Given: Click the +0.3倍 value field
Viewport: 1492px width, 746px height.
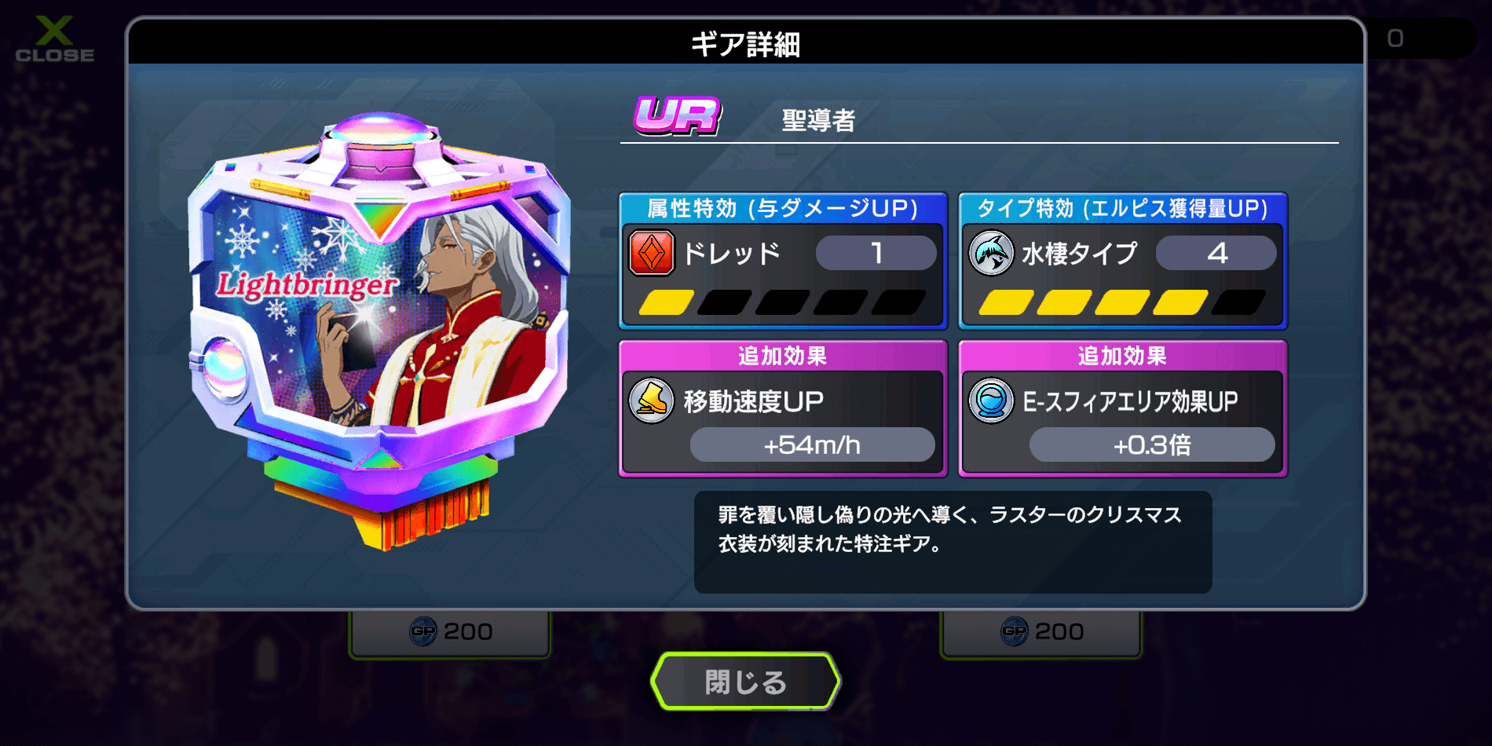Looking at the screenshot, I should [1152, 444].
